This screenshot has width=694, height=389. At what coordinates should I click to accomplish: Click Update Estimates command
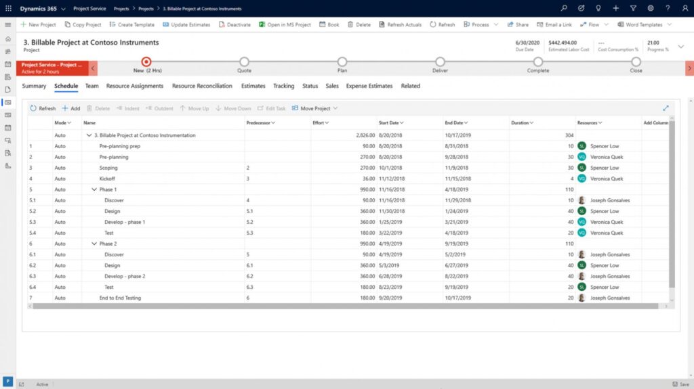point(186,25)
